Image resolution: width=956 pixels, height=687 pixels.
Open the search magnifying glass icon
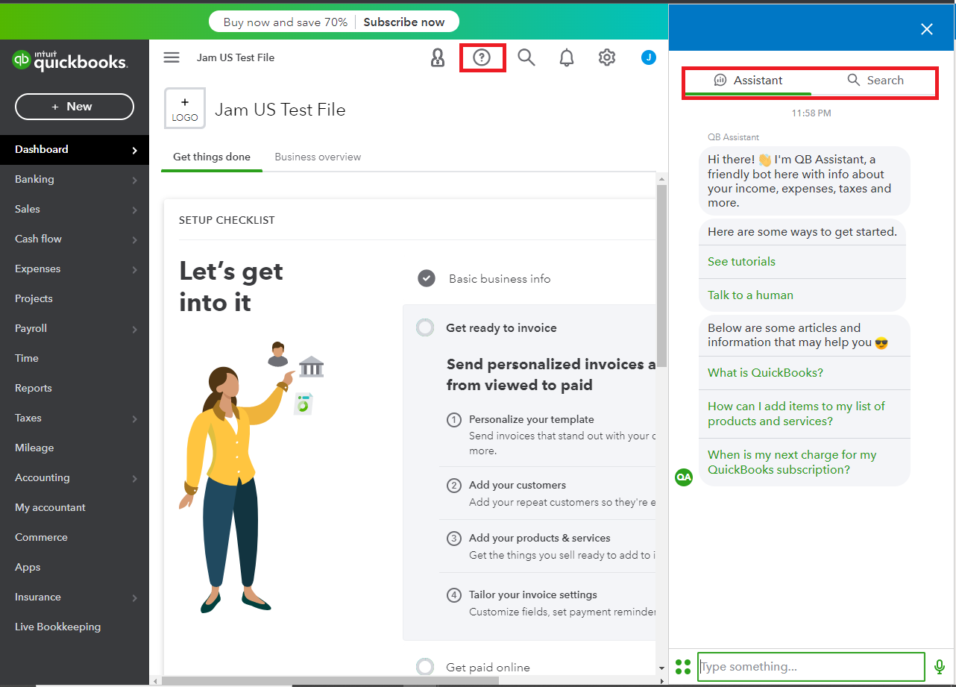click(x=526, y=57)
